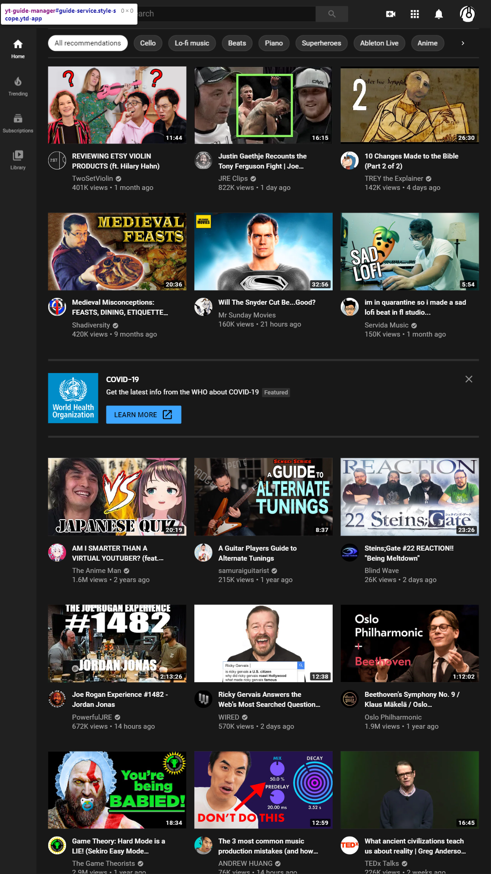Viewport: 491px width, 874px height.
Task: Click the search magnifier button
Action: point(332,14)
